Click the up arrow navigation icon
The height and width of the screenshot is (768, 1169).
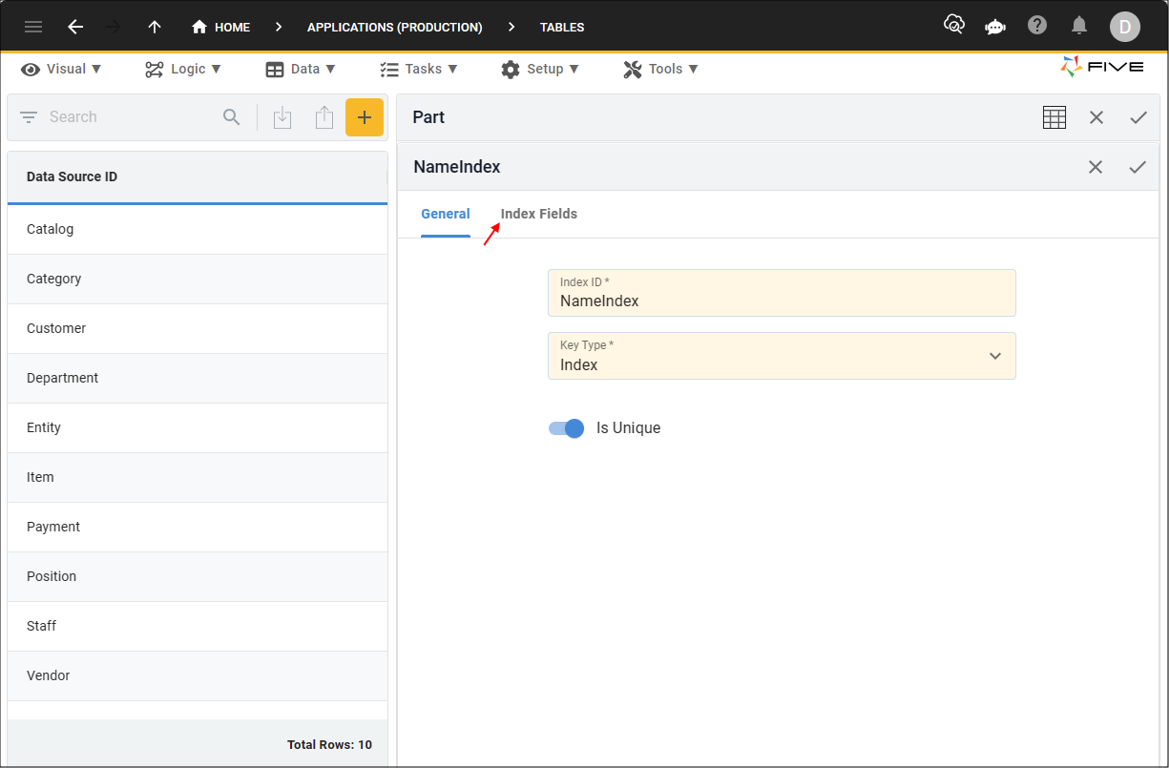point(155,27)
